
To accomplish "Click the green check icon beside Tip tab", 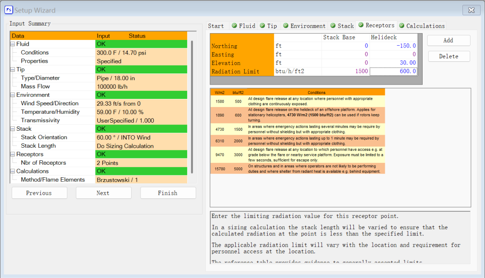I will [x=262, y=26].
